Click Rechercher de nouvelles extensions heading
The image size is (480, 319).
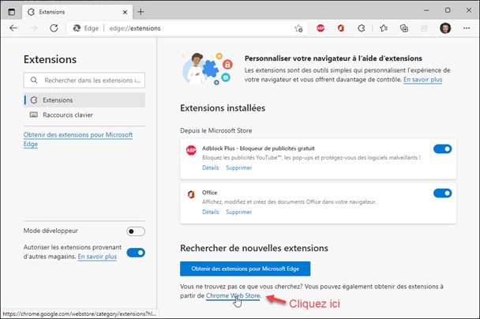(254, 248)
